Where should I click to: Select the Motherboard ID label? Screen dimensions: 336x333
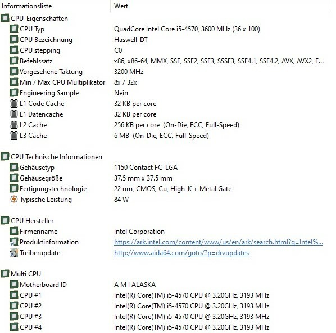pos(43,284)
